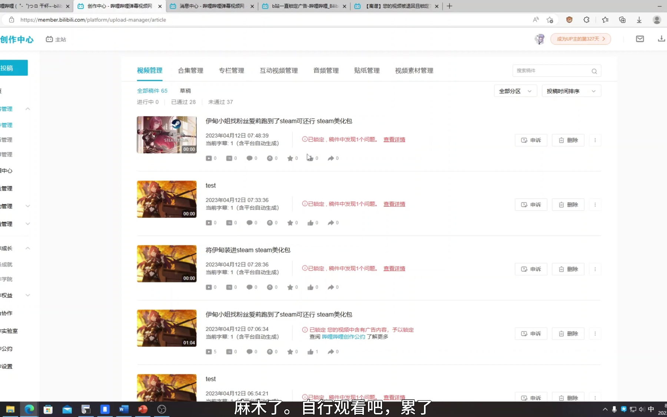Click the user avatar in the header
Viewport: 667px width, 417px height.
tap(540, 39)
